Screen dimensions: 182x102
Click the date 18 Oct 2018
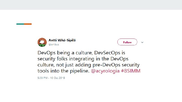58,78
